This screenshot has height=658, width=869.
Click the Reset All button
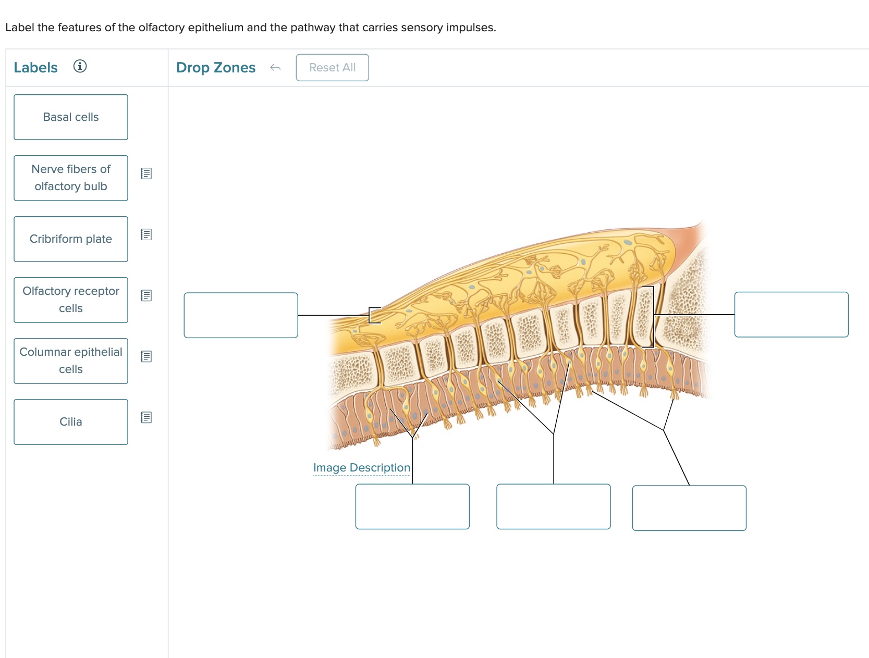(x=332, y=67)
